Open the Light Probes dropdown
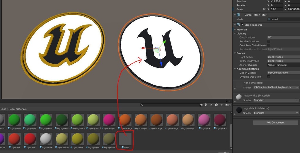Screen dimensions: 300x153 pos(284,57)
